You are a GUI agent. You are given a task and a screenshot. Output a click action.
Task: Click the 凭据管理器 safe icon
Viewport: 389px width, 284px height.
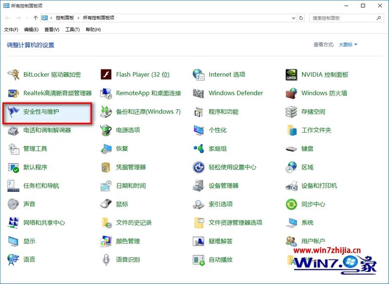(106, 167)
